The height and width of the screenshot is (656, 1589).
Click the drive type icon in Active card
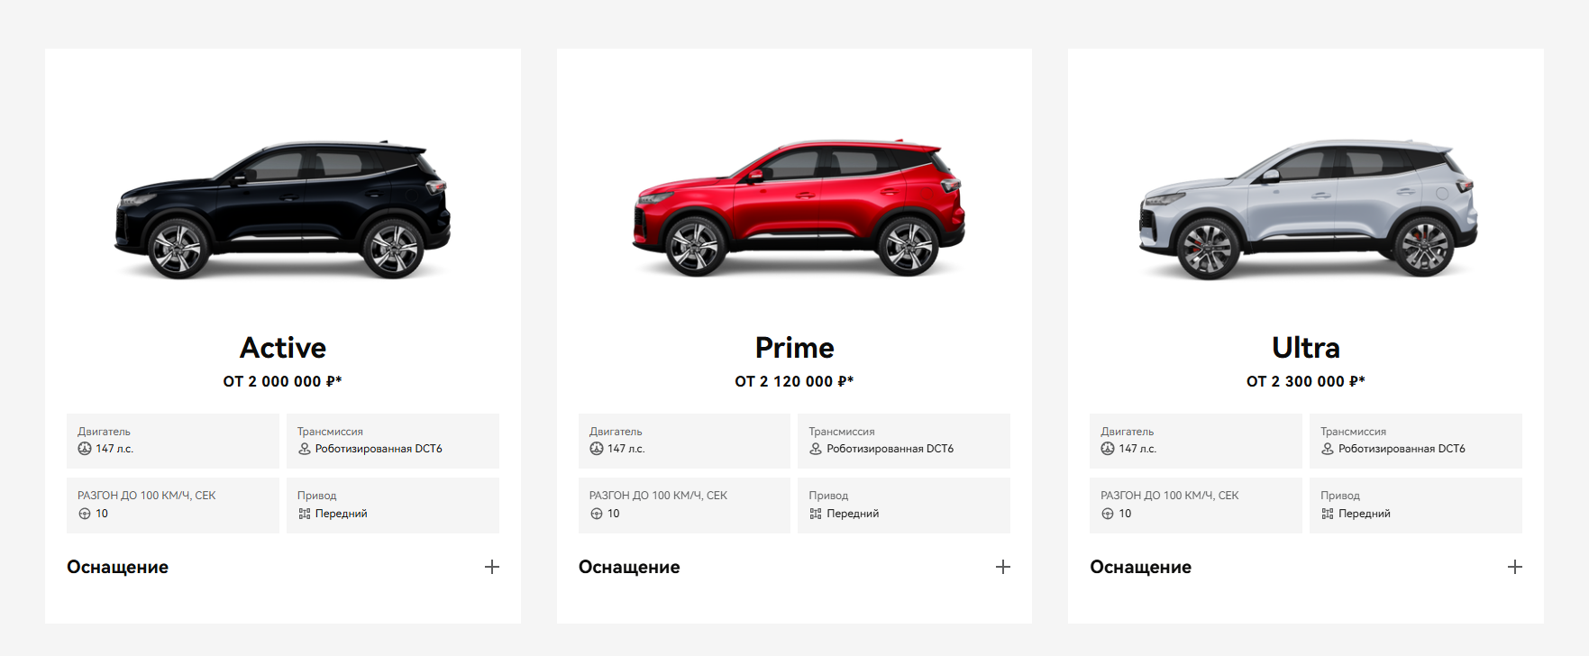pyautogui.click(x=305, y=514)
